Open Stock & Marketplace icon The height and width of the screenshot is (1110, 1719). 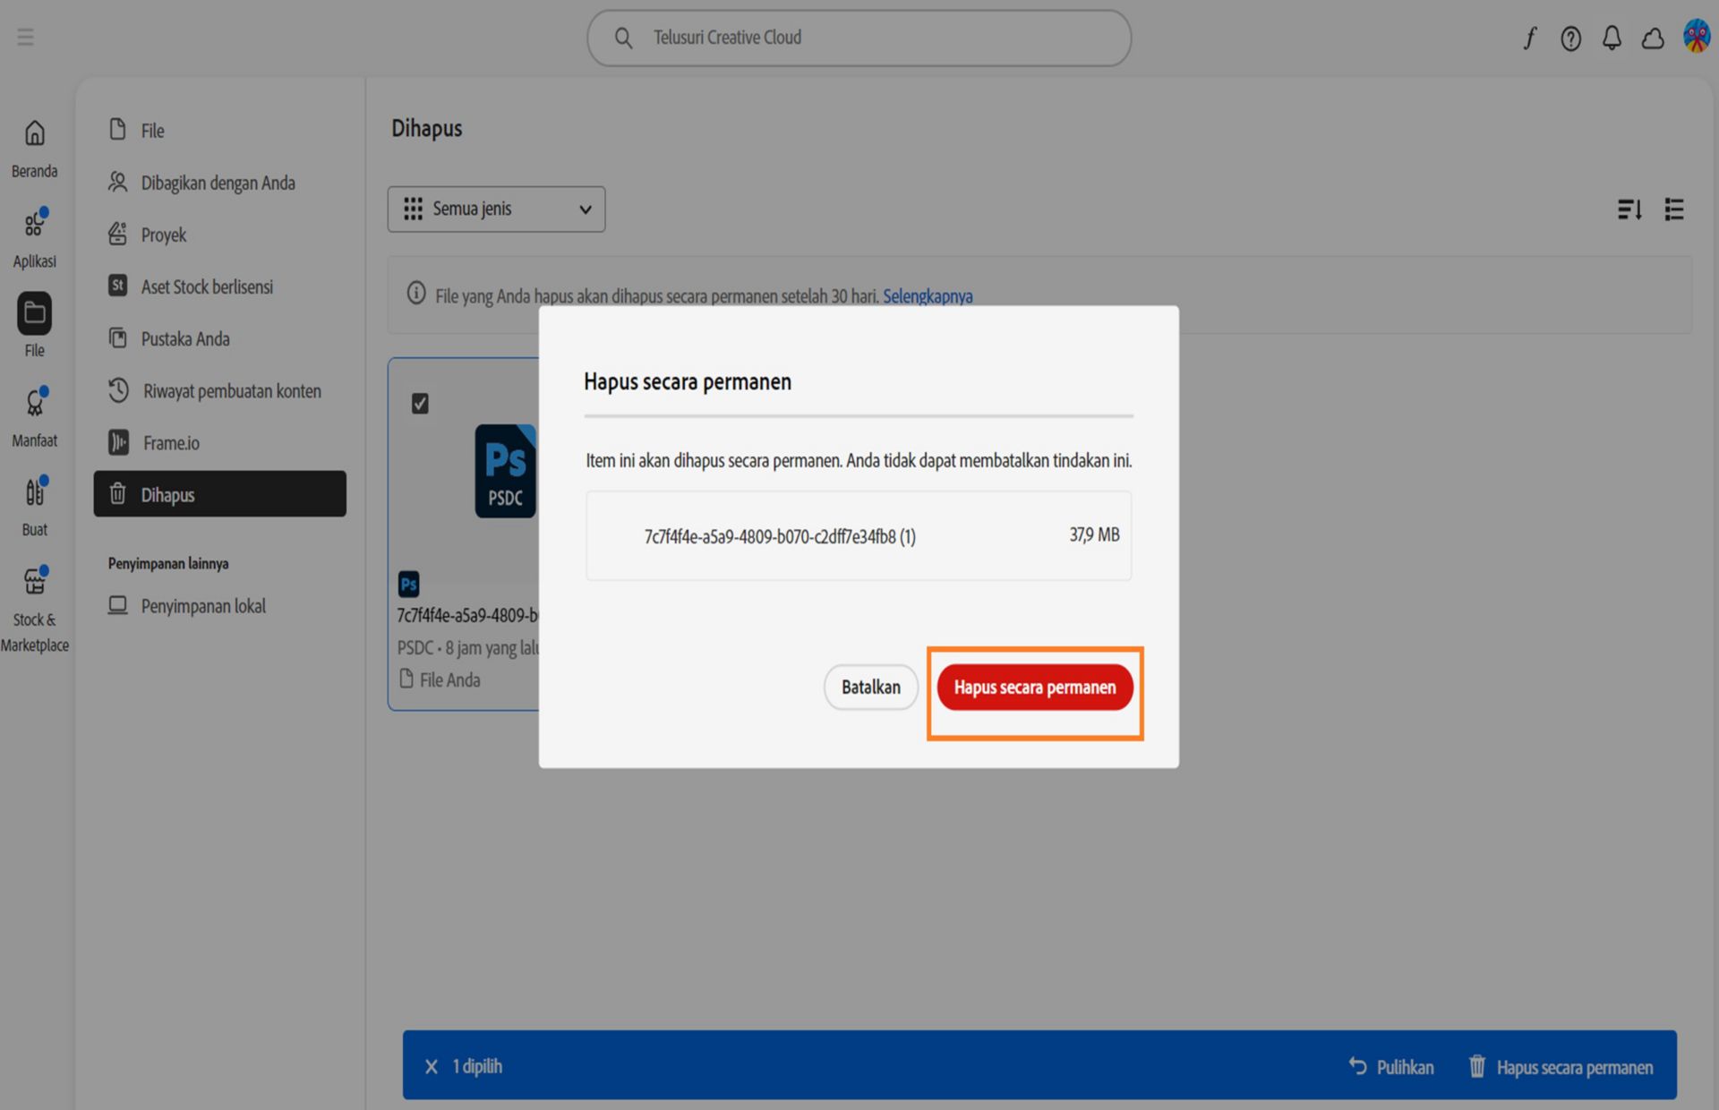click(35, 581)
